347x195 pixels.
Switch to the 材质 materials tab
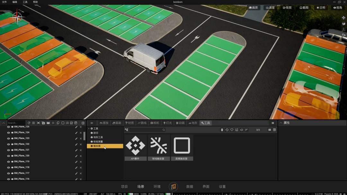[x=129, y=123]
